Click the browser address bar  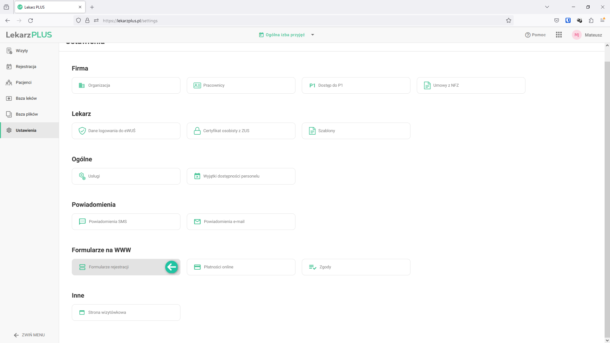tap(286, 21)
